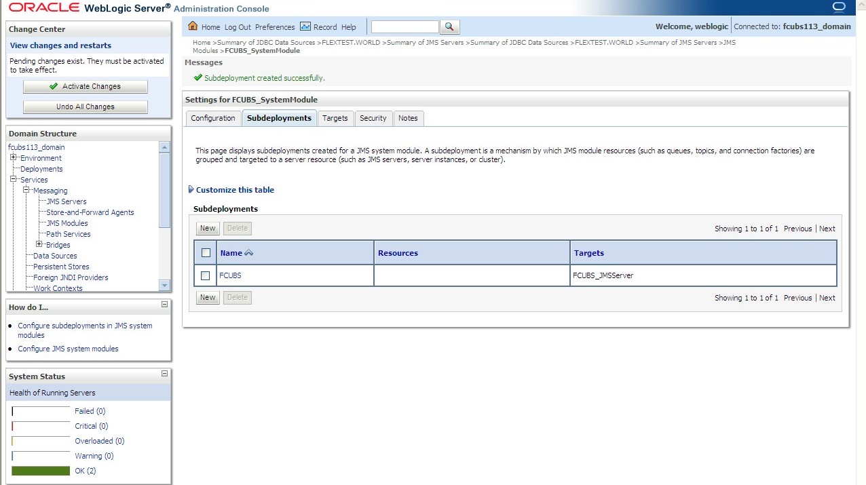
Task: Click the fcubs113_domain tree root
Action: [37, 147]
